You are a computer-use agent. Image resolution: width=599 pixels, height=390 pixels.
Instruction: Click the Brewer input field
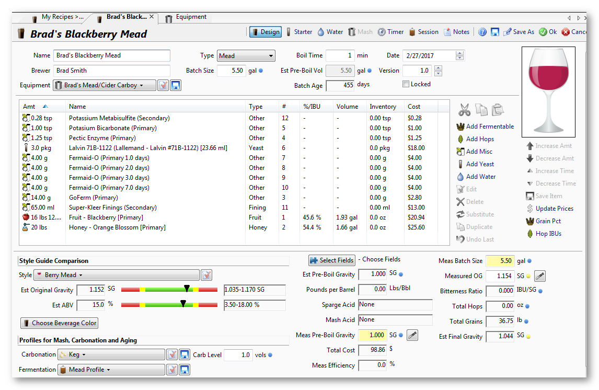click(x=111, y=71)
